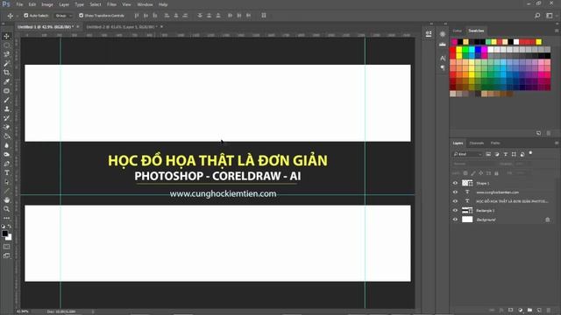Click the lock all layers icon

coord(496,173)
